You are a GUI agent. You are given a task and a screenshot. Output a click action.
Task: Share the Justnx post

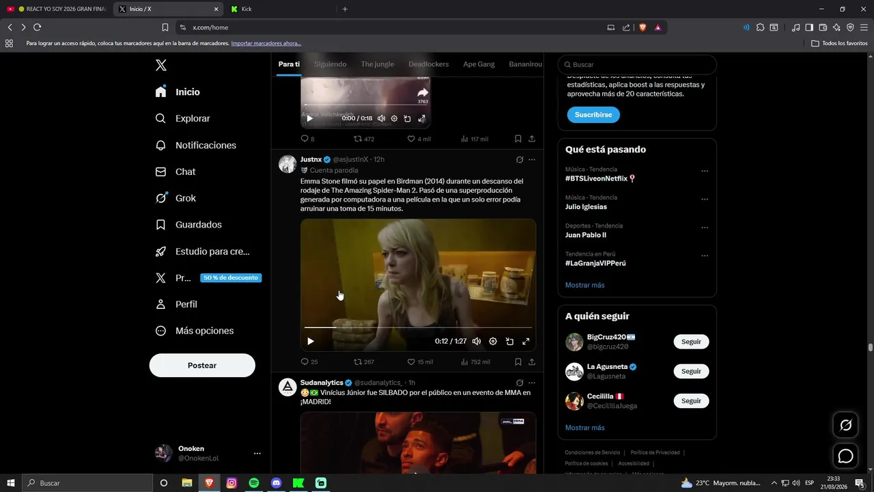pos(532,361)
